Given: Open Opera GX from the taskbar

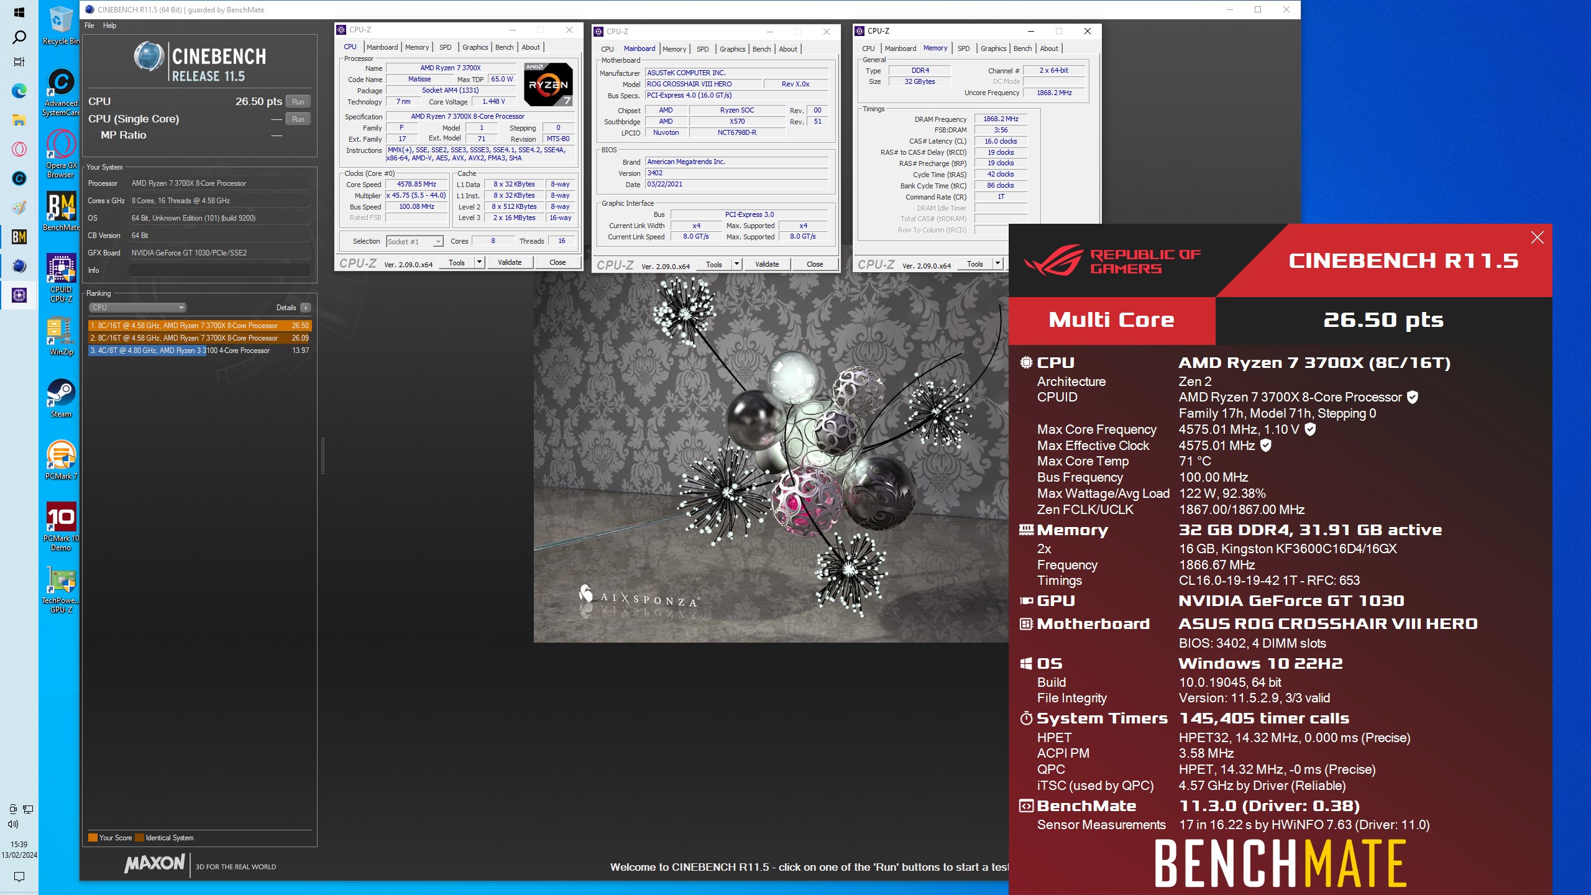Looking at the screenshot, I should (19, 149).
